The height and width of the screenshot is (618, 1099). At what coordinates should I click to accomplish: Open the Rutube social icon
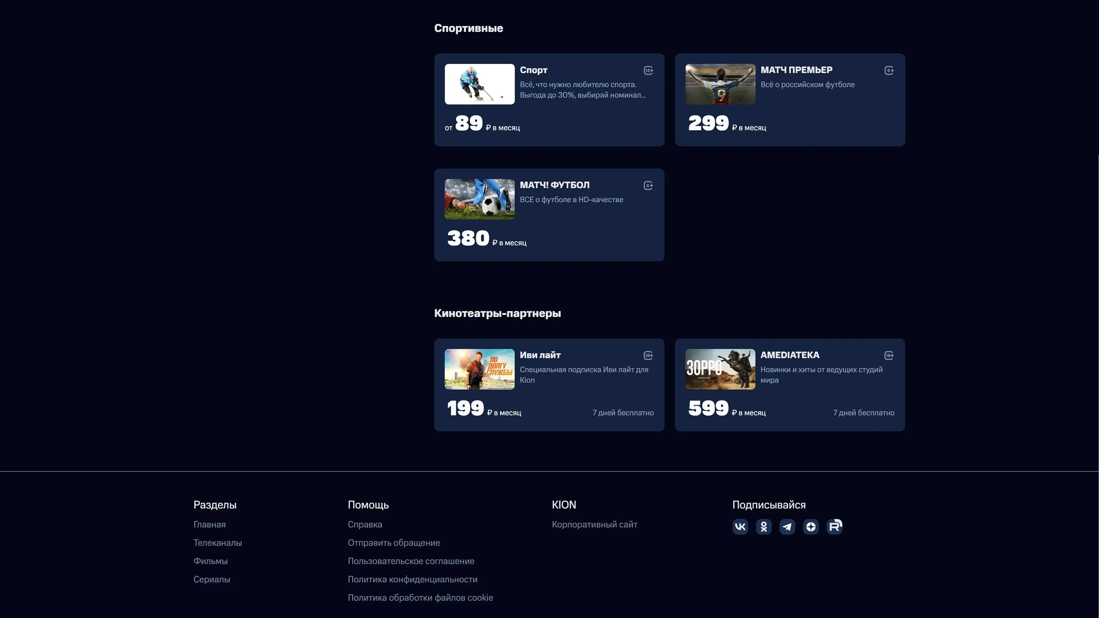pyautogui.click(x=834, y=527)
